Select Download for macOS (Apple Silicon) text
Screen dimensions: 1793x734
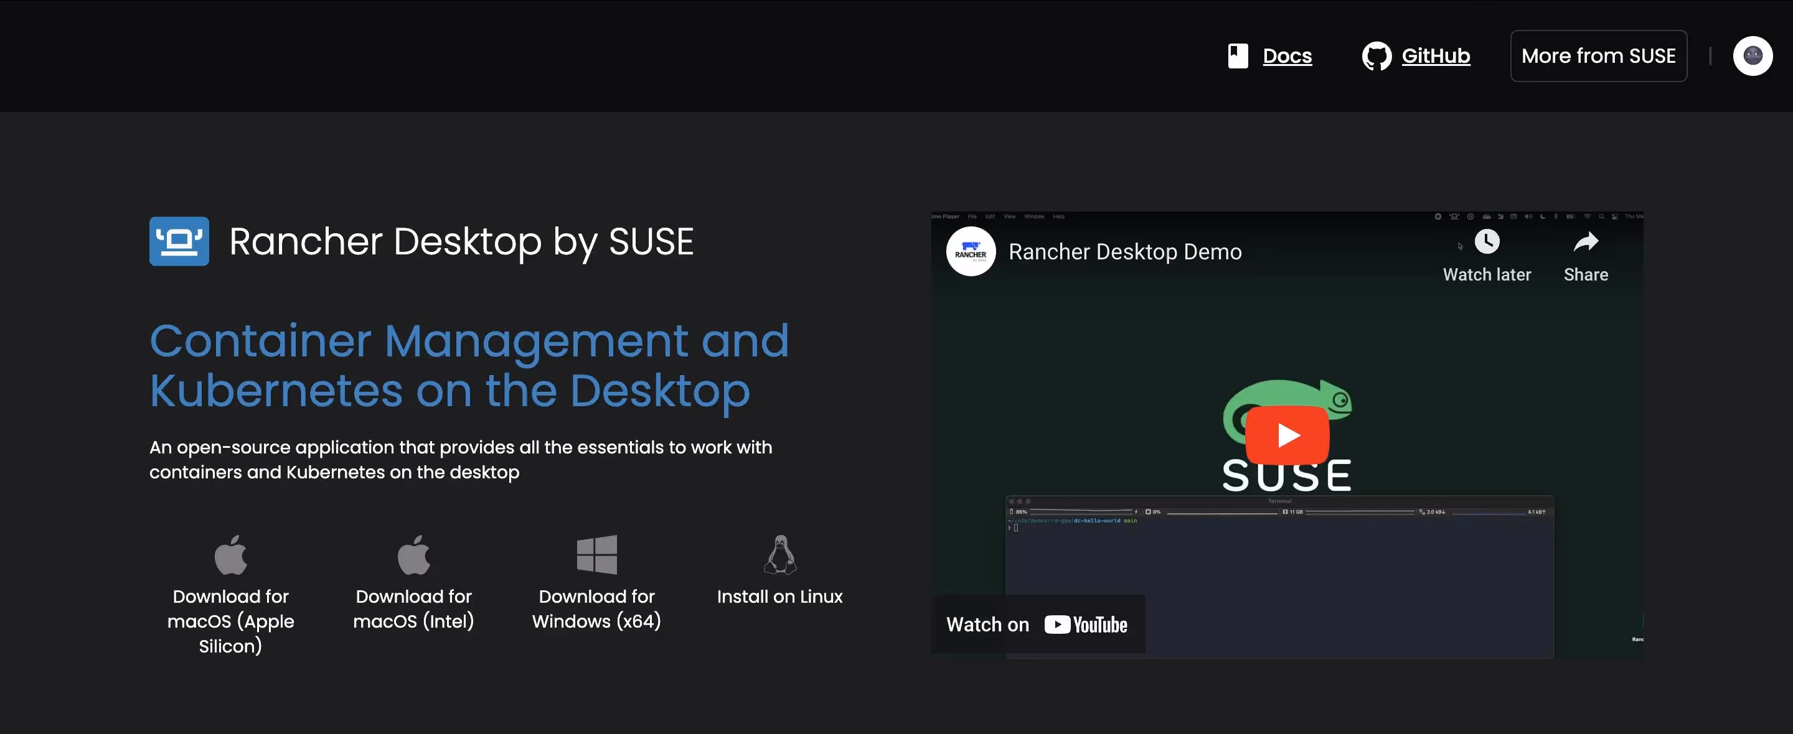(230, 621)
